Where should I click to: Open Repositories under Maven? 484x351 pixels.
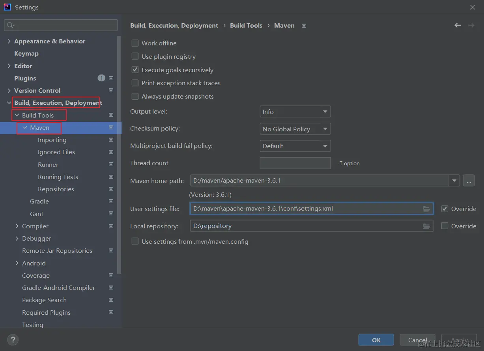pos(56,189)
